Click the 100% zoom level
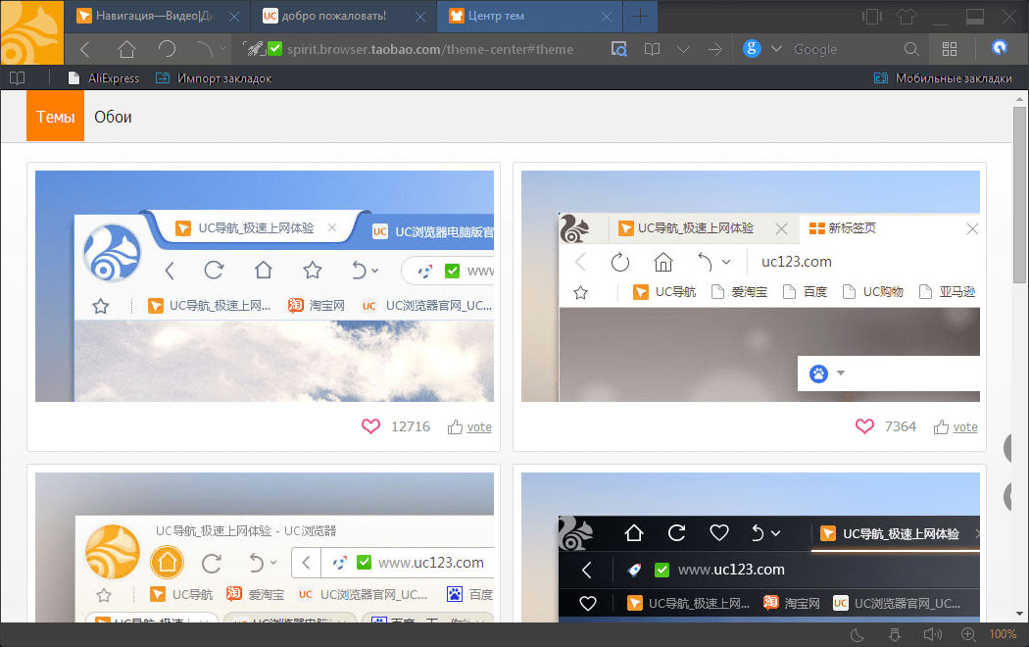 pyautogui.click(x=1003, y=634)
